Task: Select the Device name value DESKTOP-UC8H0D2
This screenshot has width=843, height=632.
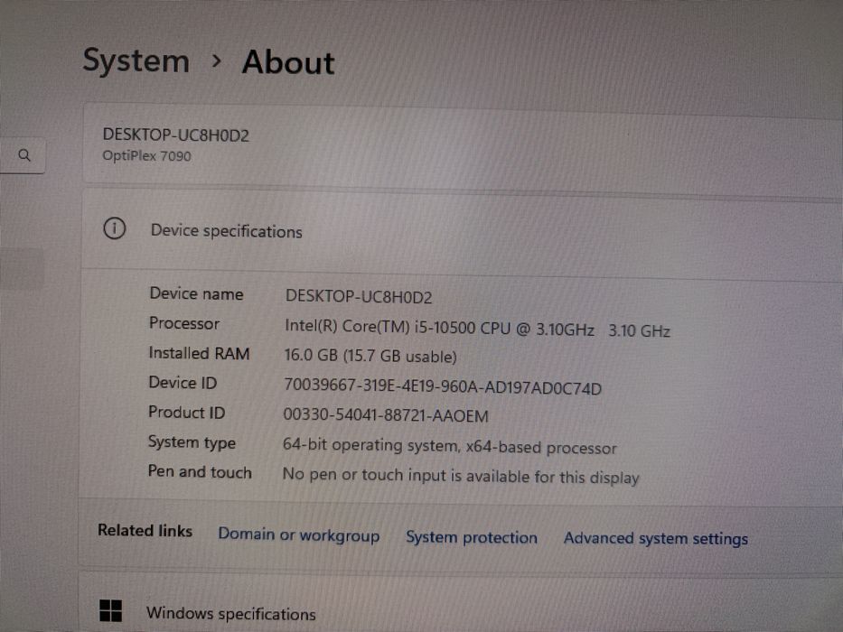Action: [359, 297]
